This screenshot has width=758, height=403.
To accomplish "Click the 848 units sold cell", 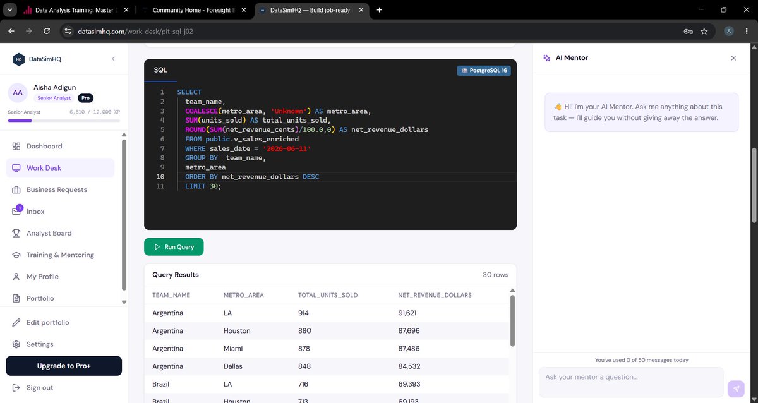I will tap(304, 366).
